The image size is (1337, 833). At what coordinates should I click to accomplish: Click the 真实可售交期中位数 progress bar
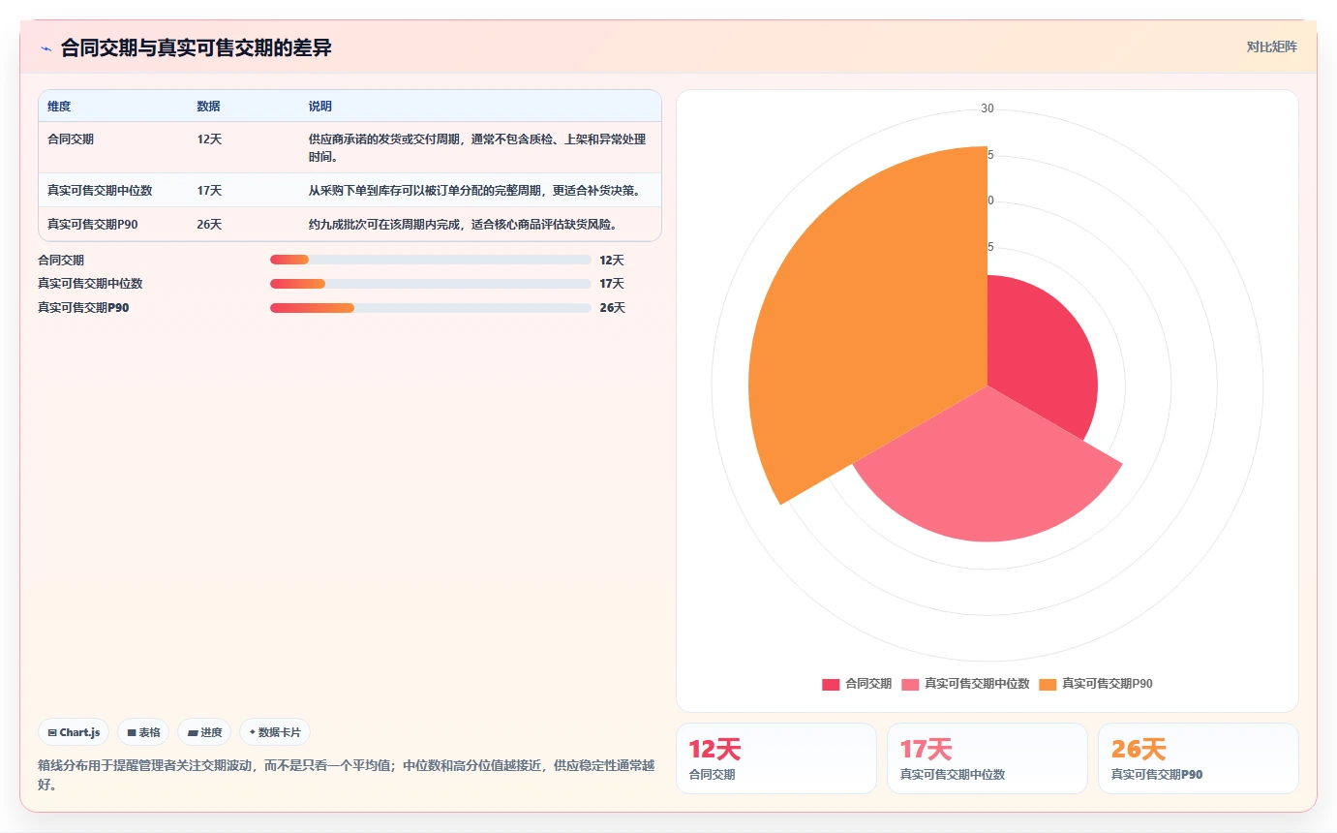tap(431, 284)
